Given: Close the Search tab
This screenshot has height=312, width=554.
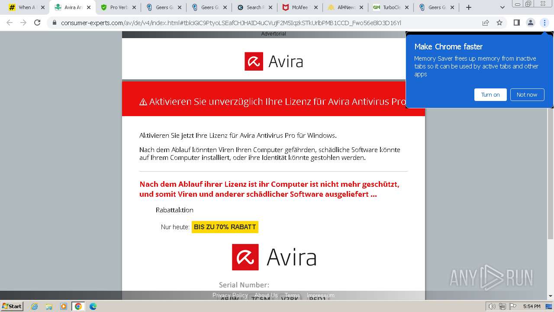Looking at the screenshot, I should (x=270, y=7).
